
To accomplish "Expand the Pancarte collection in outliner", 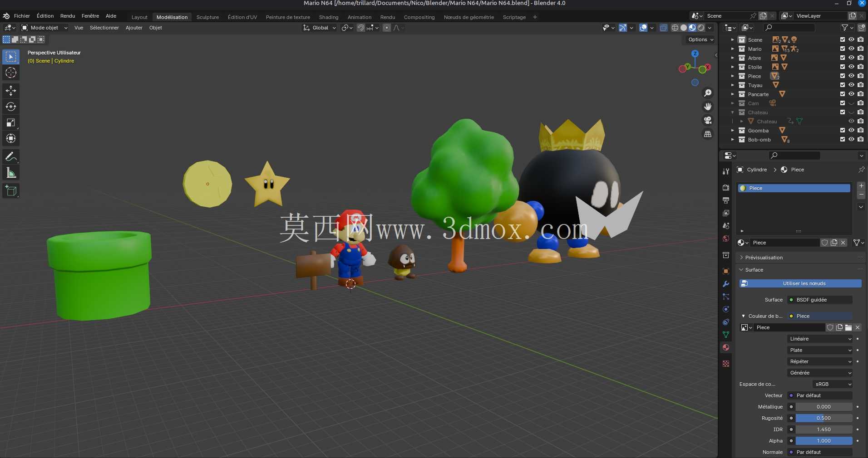I will pos(732,94).
